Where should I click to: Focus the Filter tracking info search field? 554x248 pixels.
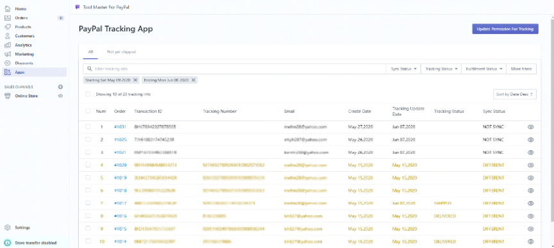click(x=234, y=69)
